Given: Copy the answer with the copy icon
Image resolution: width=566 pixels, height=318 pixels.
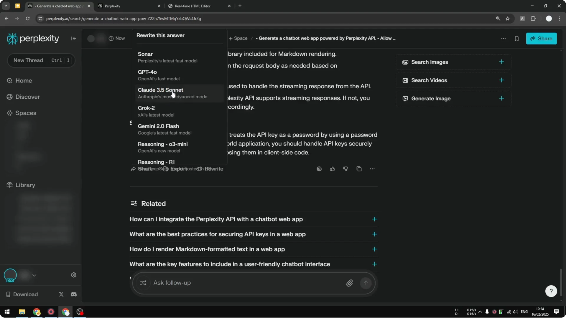Looking at the screenshot, I should pos(359,169).
